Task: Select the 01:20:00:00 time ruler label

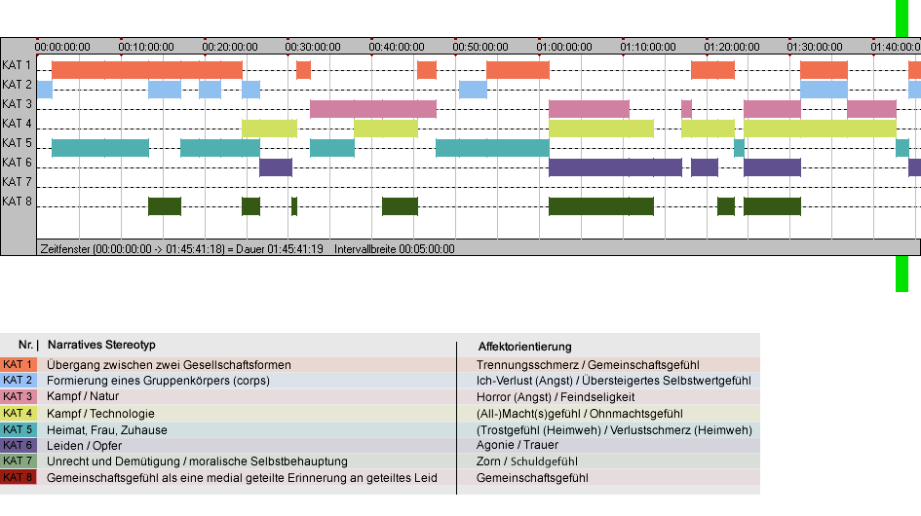Action: coord(732,47)
